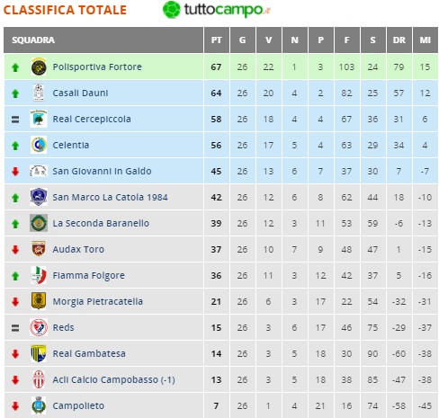The height and width of the screenshot is (418, 439).
Task: Open the Morgia Pietracatella team link
Action: click(x=98, y=301)
